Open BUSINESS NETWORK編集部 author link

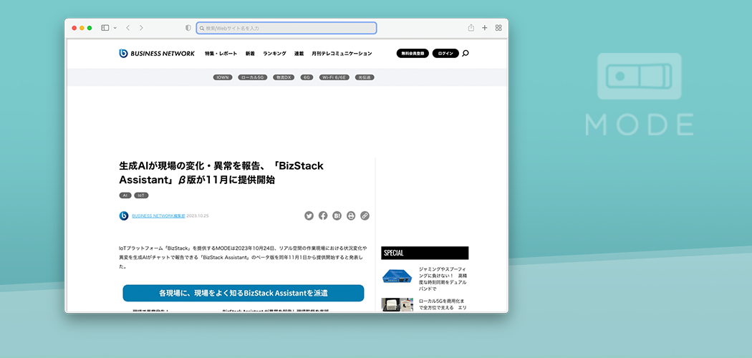(x=158, y=216)
